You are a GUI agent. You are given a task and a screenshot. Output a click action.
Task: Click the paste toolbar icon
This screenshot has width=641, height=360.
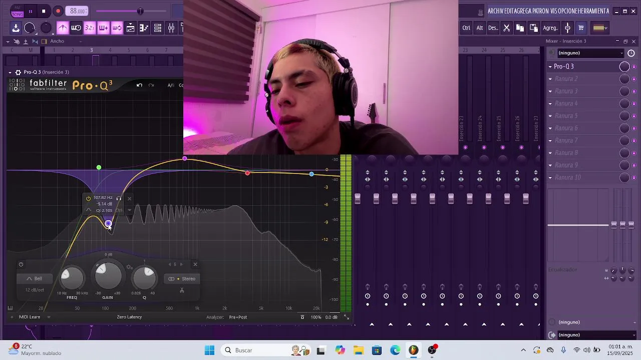(x=533, y=28)
